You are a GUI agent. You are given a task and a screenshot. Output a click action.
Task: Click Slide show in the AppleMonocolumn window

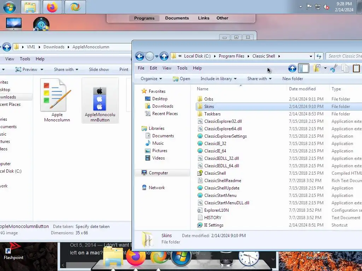[x=99, y=70]
